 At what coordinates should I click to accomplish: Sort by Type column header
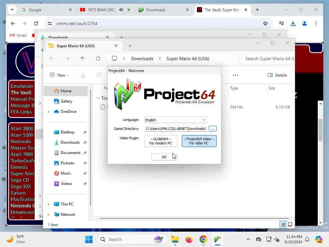click(234, 88)
